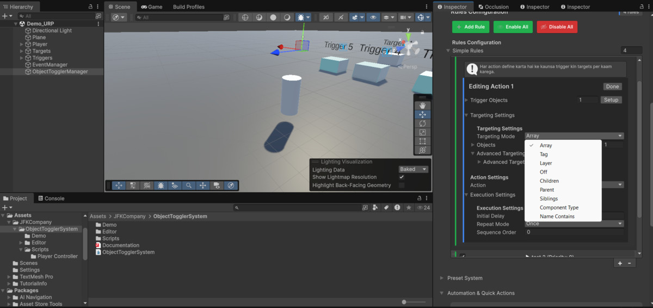653x308 pixels.
Task: Toggle Highlight Back-Facing Geometry checkbox
Action: (402, 186)
